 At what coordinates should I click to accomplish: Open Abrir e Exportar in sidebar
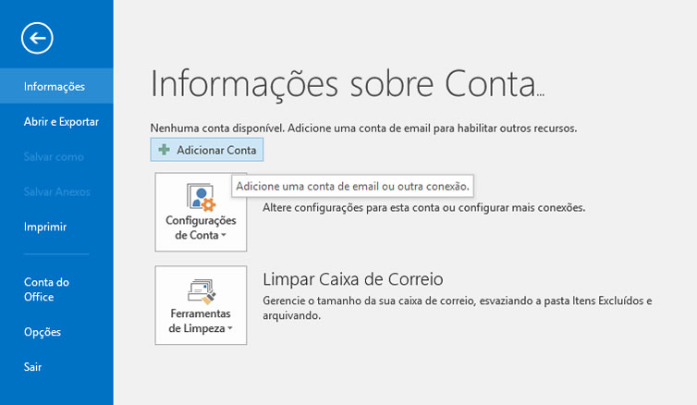pos(61,122)
